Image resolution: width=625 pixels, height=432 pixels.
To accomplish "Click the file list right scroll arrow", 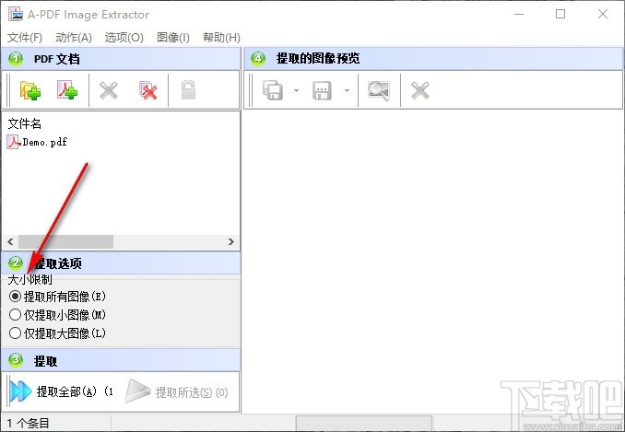I will (231, 241).
